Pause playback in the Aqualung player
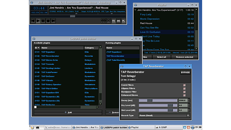 pyautogui.click(x=43, y=21)
